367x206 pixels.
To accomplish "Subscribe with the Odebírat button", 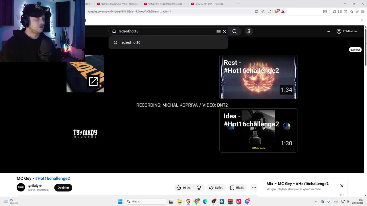I will (63, 188).
